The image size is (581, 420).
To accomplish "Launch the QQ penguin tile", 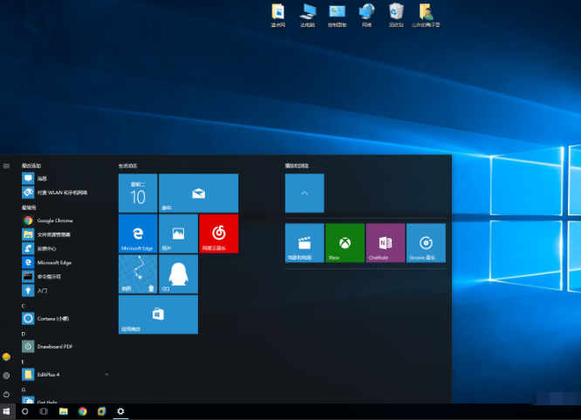I will coord(178,274).
